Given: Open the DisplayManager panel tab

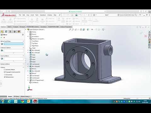Looking at the screenshot, I should point(19,31).
